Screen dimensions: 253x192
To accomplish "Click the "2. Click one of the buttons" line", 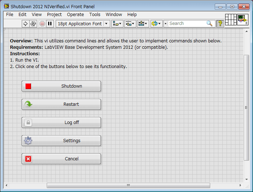I will (x=69, y=67).
